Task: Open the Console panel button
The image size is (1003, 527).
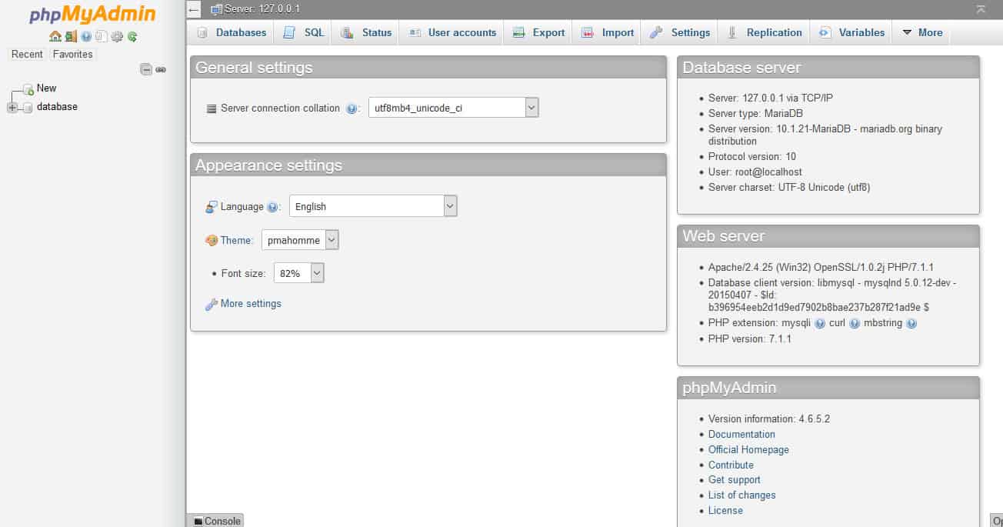Action: [215, 521]
